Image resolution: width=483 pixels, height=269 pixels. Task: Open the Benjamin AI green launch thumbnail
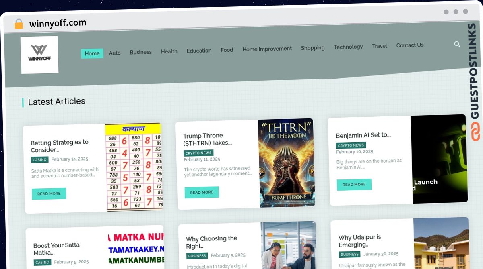coord(439,159)
